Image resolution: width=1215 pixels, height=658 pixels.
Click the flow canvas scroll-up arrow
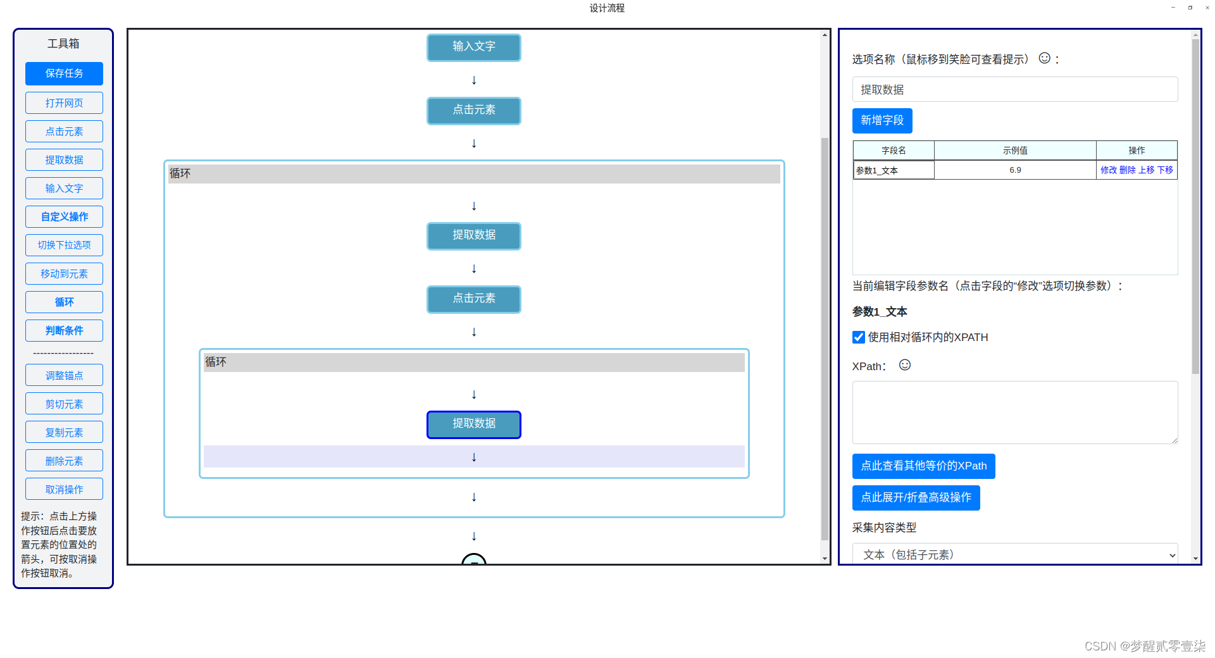tap(824, 34)
